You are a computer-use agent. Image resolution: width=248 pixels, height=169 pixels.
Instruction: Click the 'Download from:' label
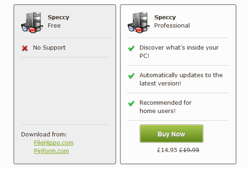coord(44,135)
